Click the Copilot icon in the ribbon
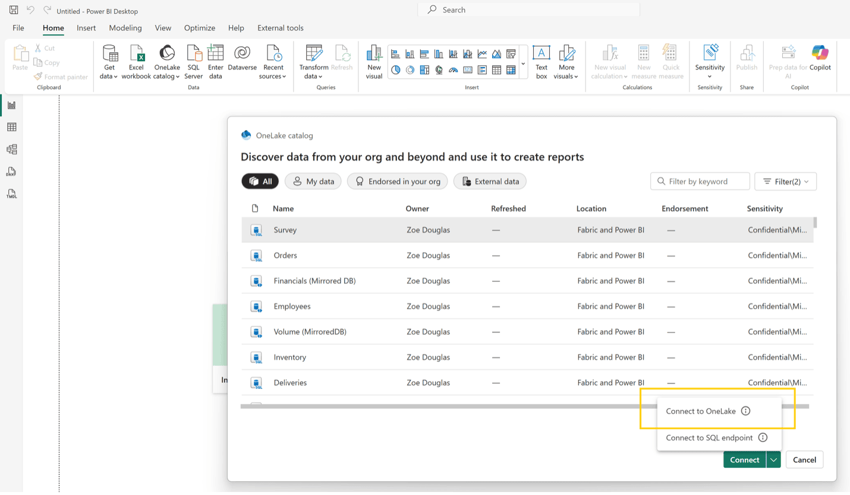This screenshot has height=495, width=850. click(x=820, y=59)
